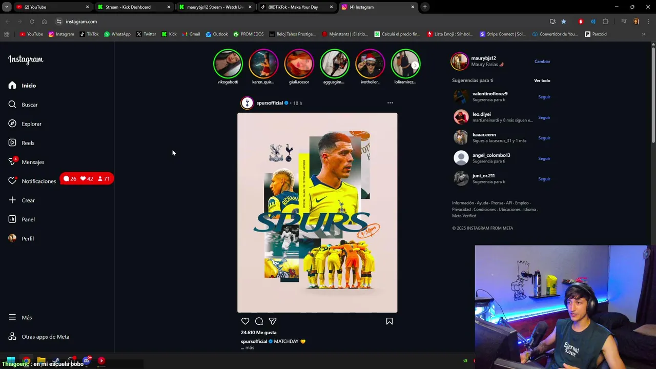This screenshot has height=369, width=656.
Task: Open comments on spursofficial post
Action: [x=259, y=321]
